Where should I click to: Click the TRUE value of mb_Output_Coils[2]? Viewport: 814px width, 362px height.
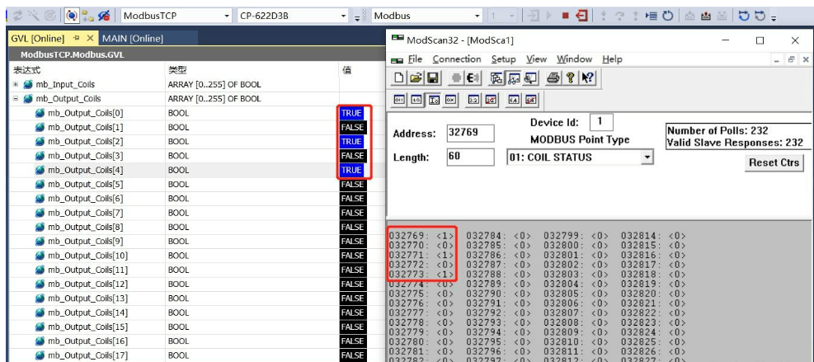coord(351,141)
